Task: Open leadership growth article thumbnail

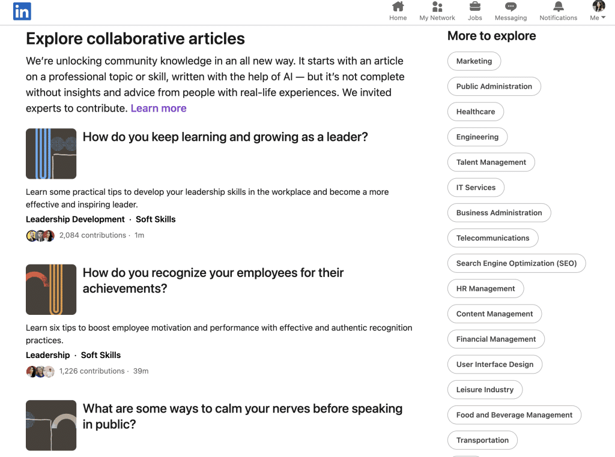Action: tap(51, 154)
